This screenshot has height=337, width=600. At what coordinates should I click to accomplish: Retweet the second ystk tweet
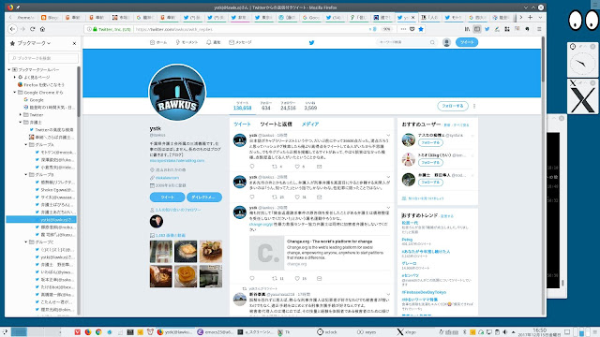pyautogui.click(x=275, y=198)
